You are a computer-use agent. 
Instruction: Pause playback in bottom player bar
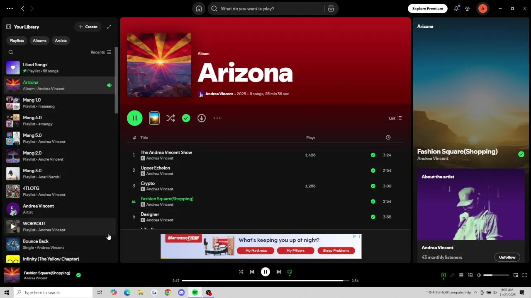pos(265,272)
